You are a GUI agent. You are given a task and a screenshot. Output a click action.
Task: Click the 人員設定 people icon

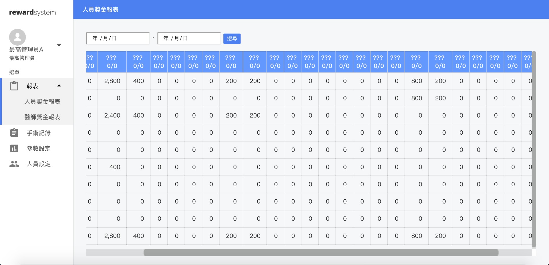pos(14,164)
